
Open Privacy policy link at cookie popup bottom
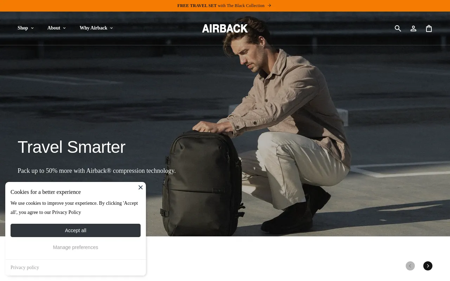pyautogui.click(x=25, y=267)
